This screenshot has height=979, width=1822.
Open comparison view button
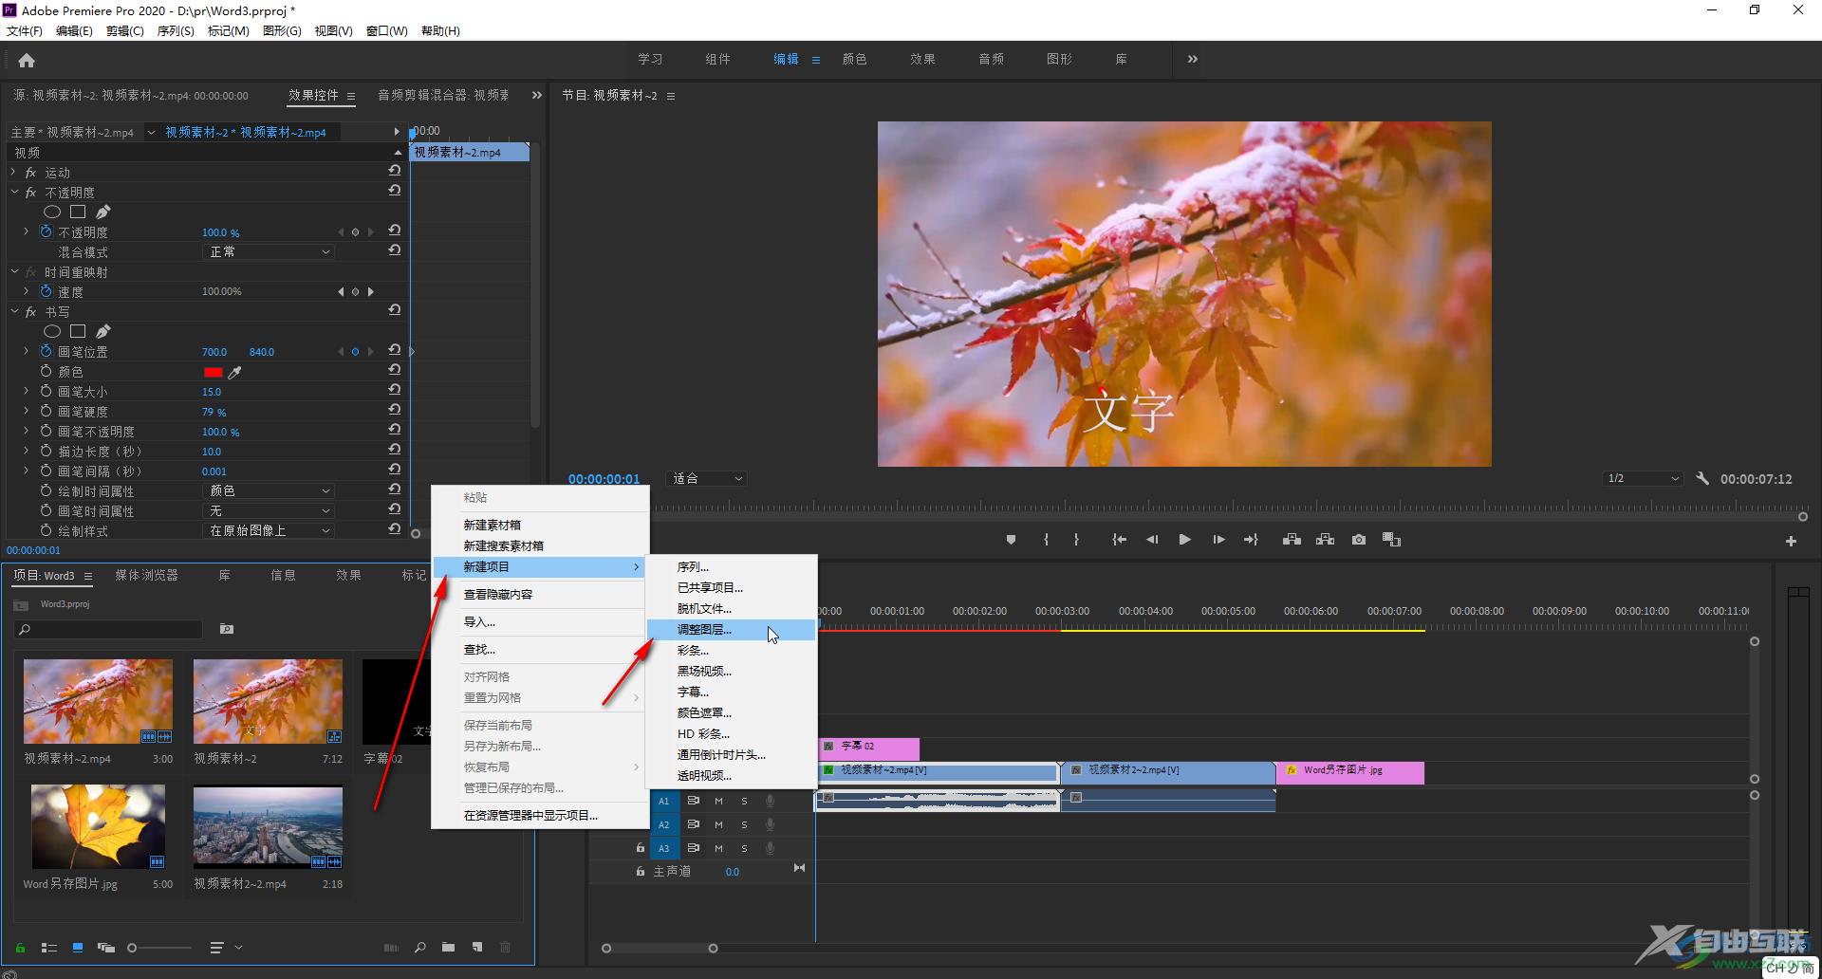click(1391, 540)
